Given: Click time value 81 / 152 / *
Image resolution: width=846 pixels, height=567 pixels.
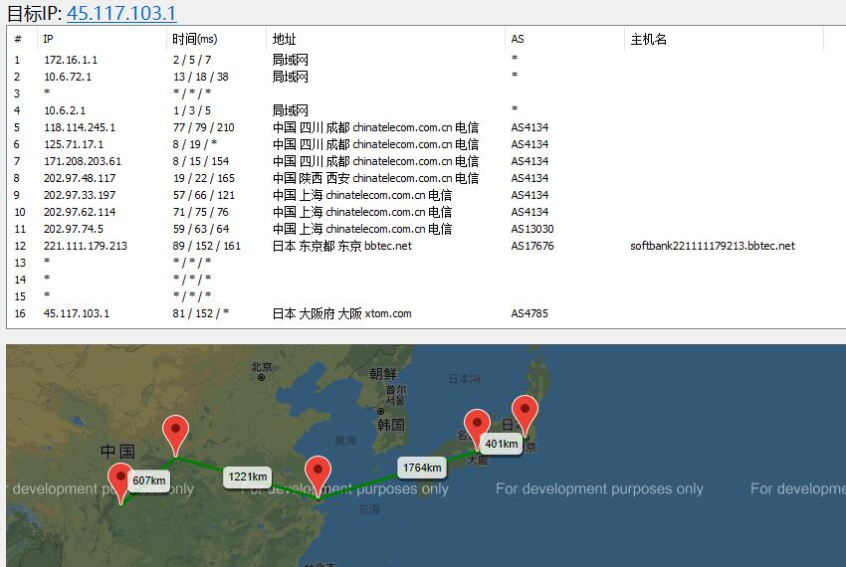Looking at the screenshot, I should click(x=201, y=313).
